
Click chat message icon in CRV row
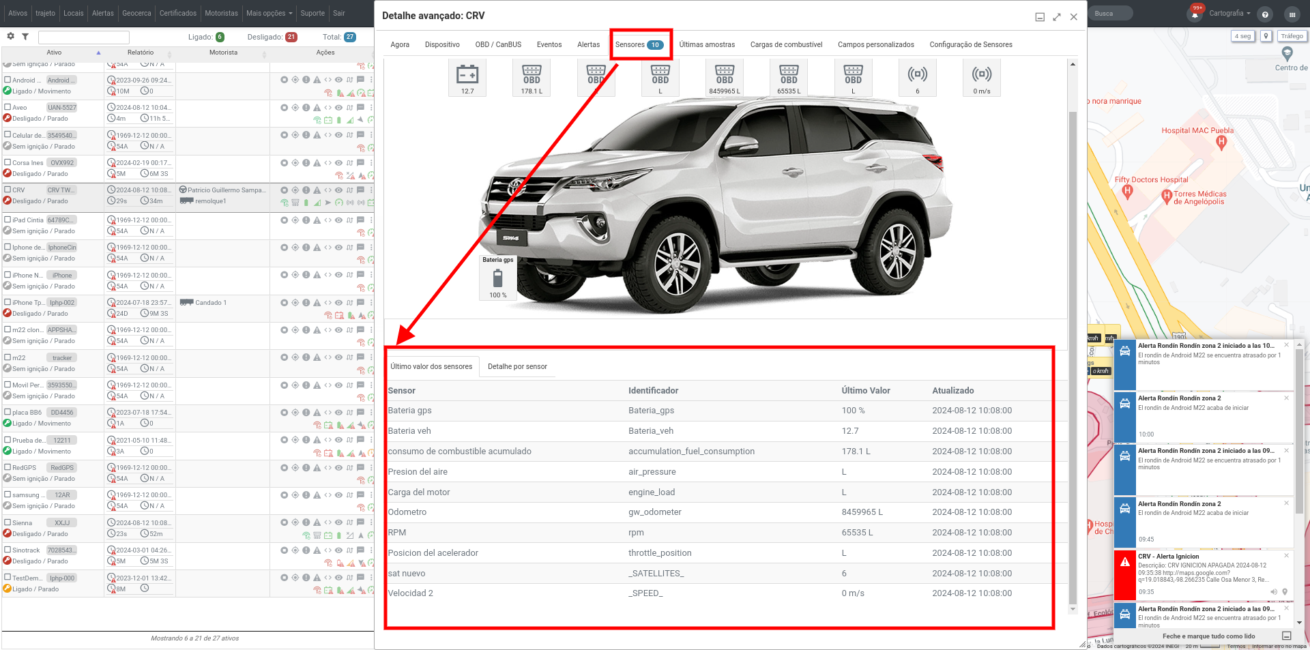coord(361,190)
